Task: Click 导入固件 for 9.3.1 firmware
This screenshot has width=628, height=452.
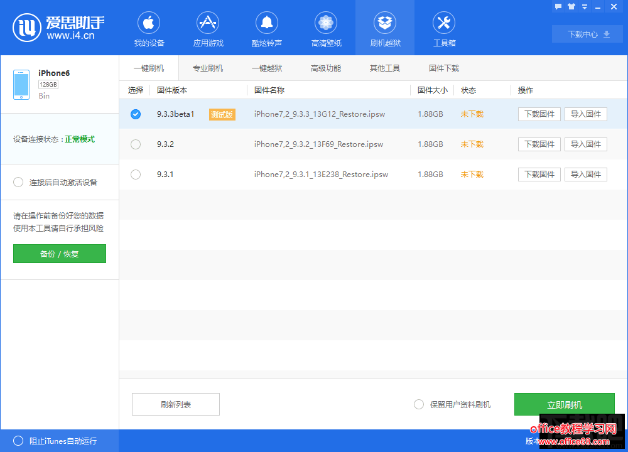Action: coord(585,175)
